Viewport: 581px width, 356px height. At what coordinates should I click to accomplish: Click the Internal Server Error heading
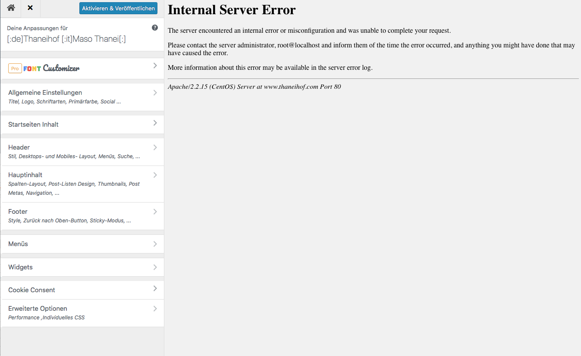click(x=232, y=10)
